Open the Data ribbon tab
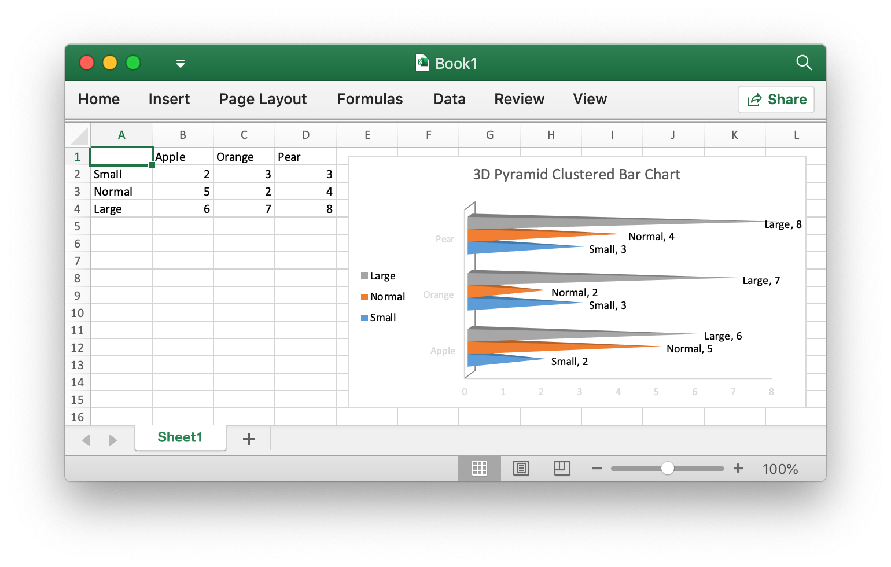891x567 pixels. (x=448, y=99)
